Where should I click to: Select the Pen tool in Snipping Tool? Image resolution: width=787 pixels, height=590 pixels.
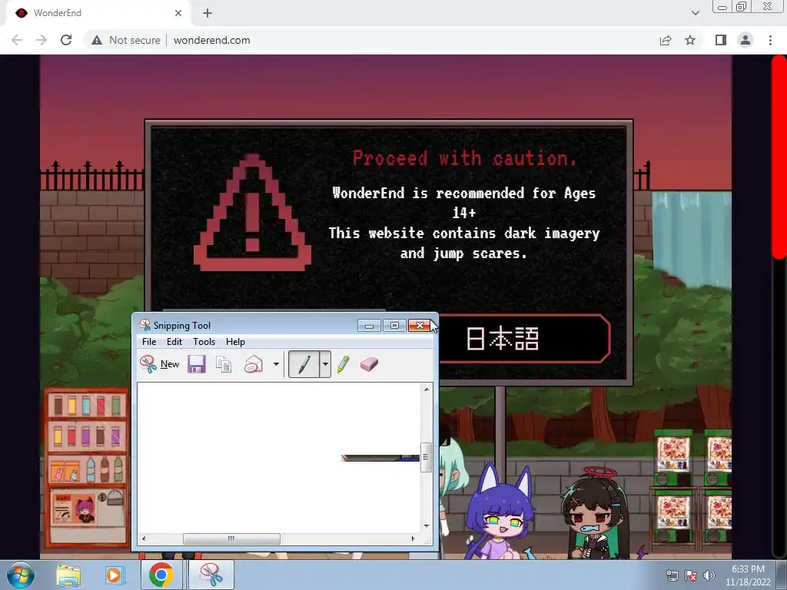tap(304, 364)
